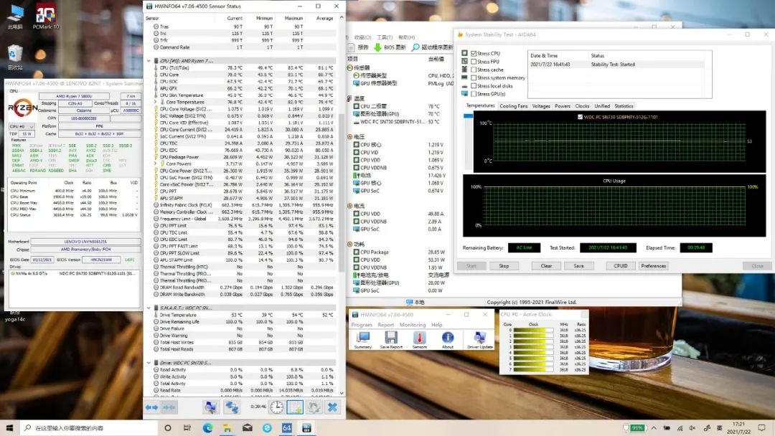This screenshot has height=436, width=775.
Task: Open Sensors thermometer icon in HWiNFO64
Action: [x=419, y=339]
